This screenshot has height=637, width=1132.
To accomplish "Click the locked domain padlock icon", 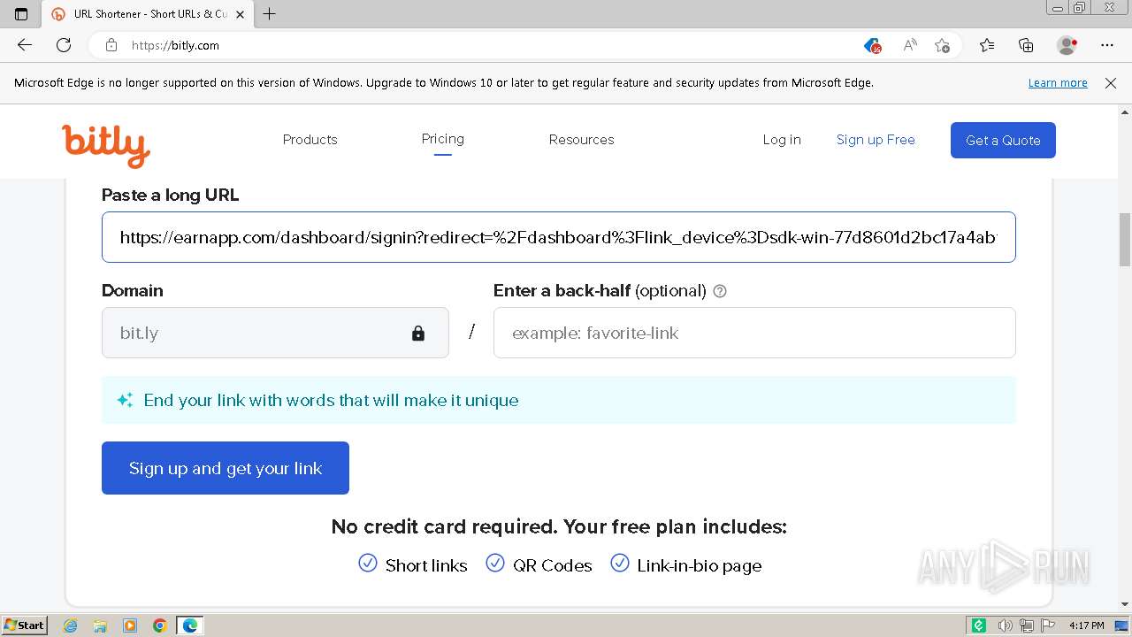I will (418, 333).
